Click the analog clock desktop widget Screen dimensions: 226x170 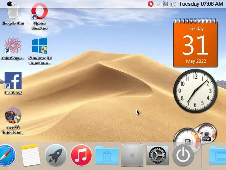click(x=195, y=91)
